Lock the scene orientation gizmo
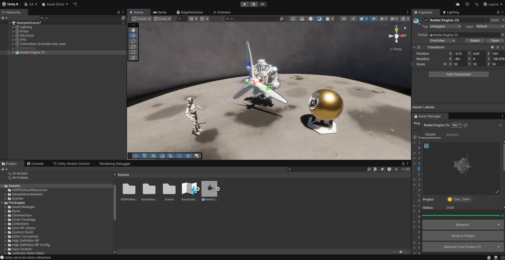 (405, 28)
